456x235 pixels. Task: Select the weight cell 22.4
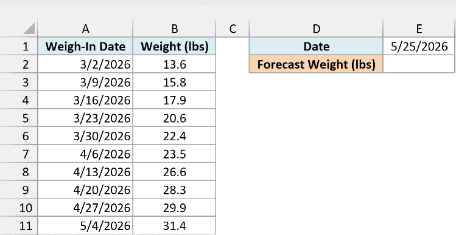coord(174,136)
